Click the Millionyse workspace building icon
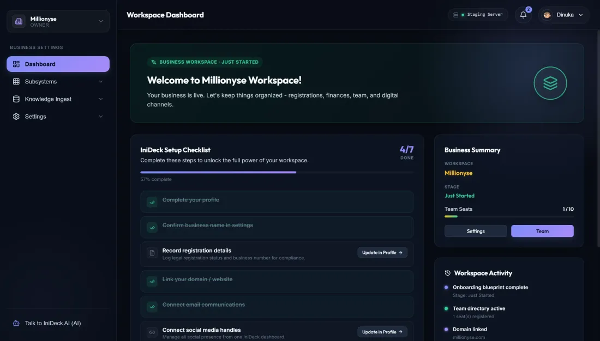Screen dimensions: 600x341 point(19,21)
